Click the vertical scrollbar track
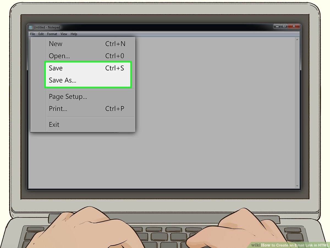 coord(297,113)
